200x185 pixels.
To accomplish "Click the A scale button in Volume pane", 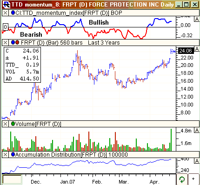I will 197,131.
